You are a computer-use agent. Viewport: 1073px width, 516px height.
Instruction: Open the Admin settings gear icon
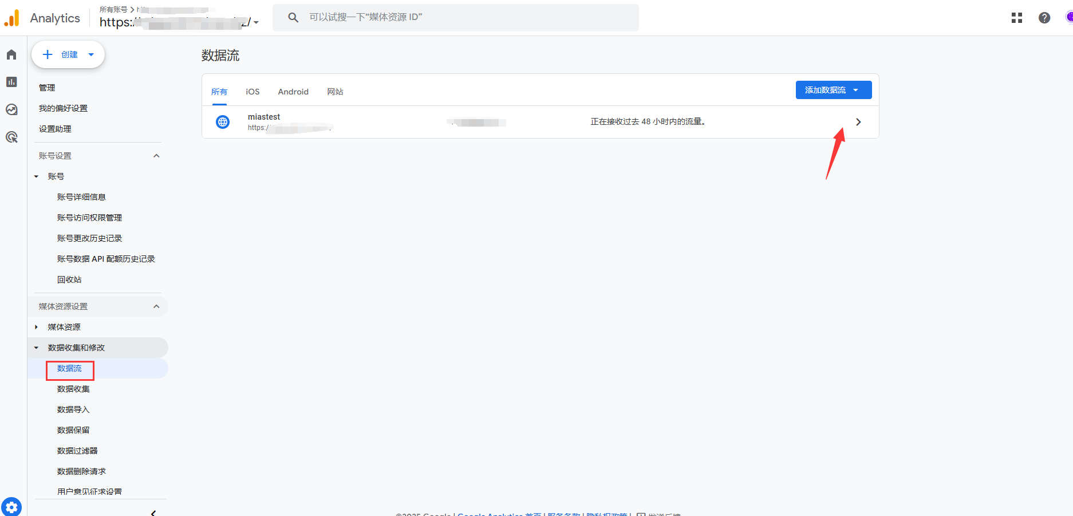click(x=11, y=507)
